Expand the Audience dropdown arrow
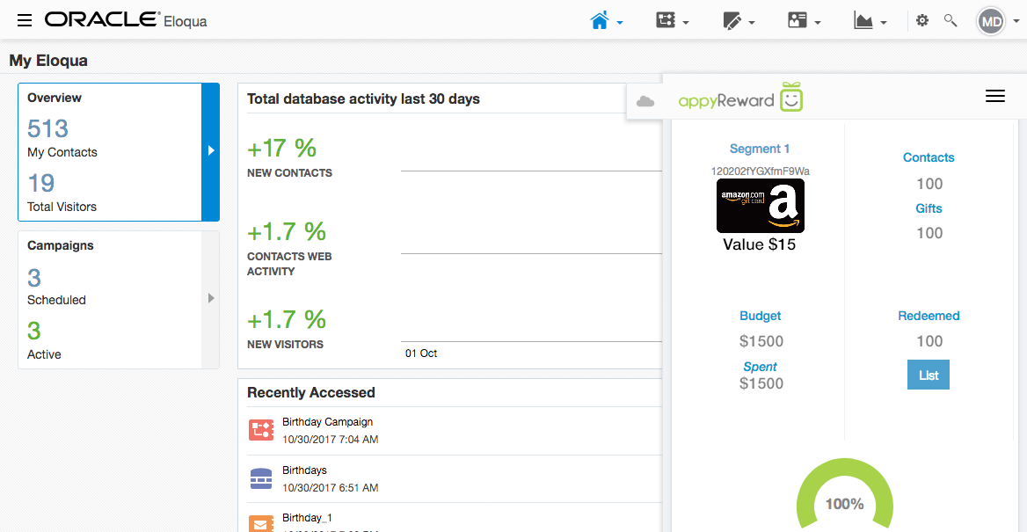This screenshot has width=1027, height=532. pyautogui.click(x=818, y=23)
